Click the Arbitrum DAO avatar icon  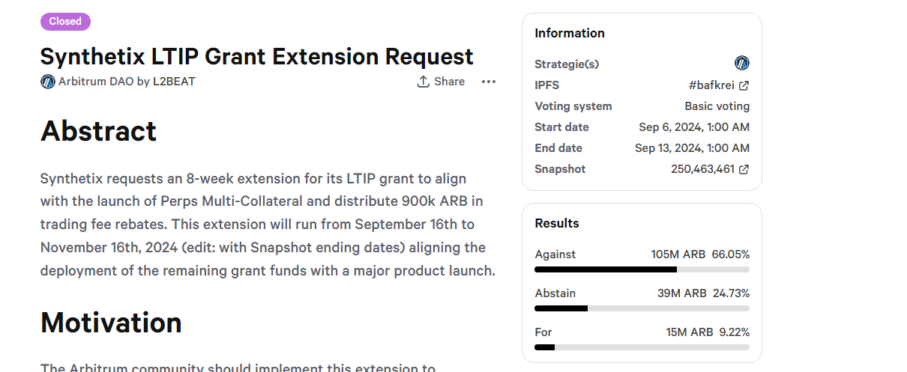click(48, 82)
